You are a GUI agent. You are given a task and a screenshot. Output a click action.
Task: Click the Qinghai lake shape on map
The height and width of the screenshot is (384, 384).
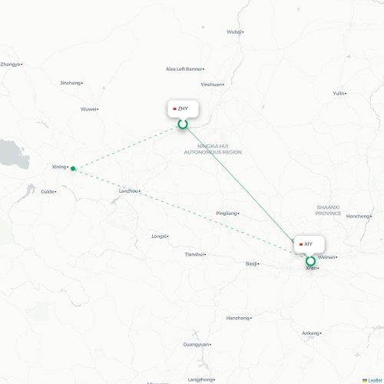coord(14,154)
